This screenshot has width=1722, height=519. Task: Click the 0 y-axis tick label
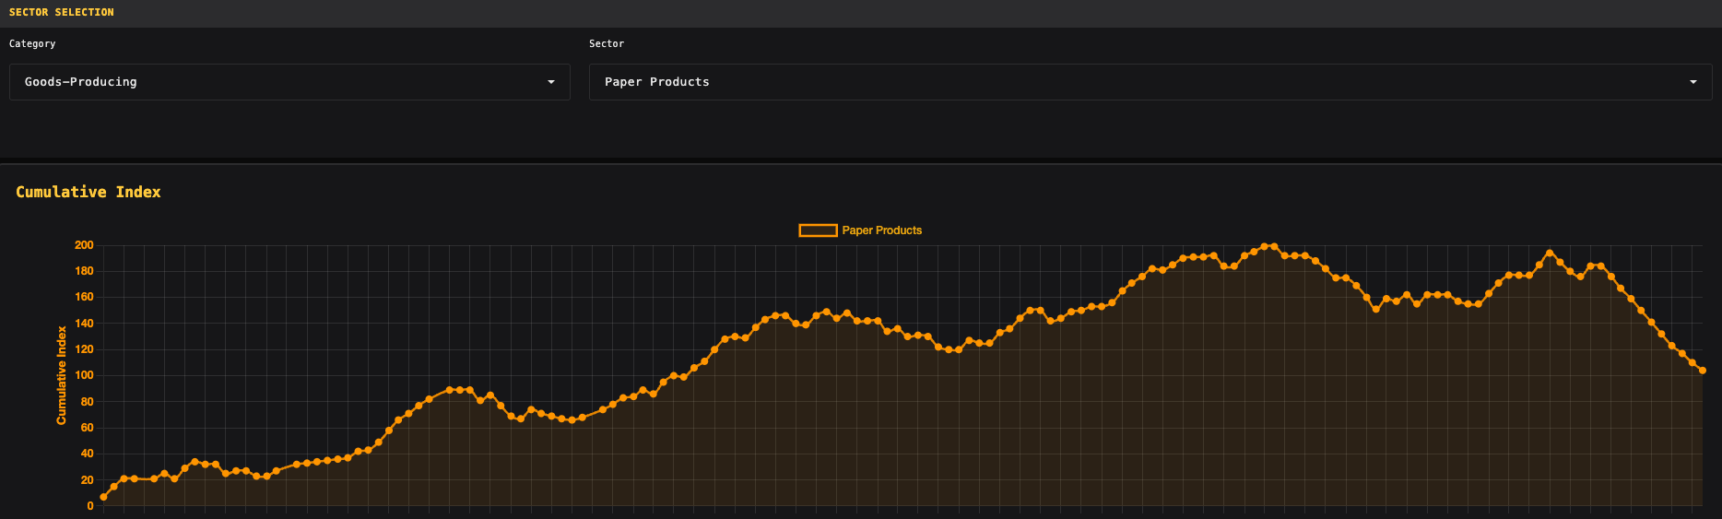click(90, 505)
